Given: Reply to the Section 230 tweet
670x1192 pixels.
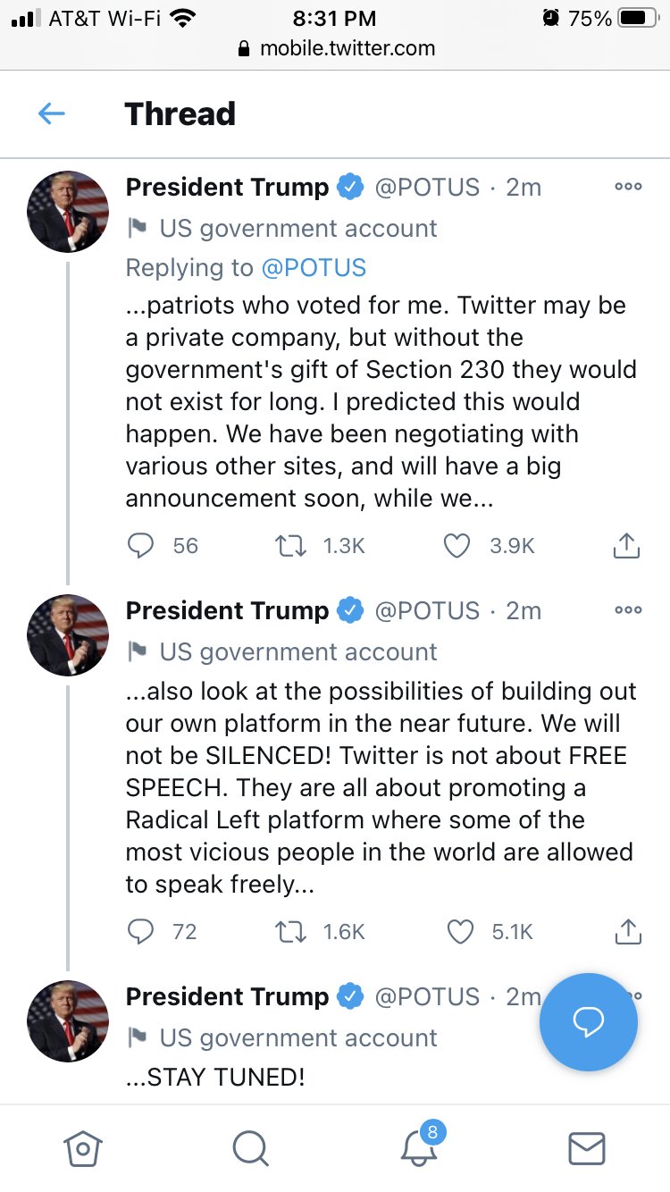Looking at the screenshot, I should [141, 545].
